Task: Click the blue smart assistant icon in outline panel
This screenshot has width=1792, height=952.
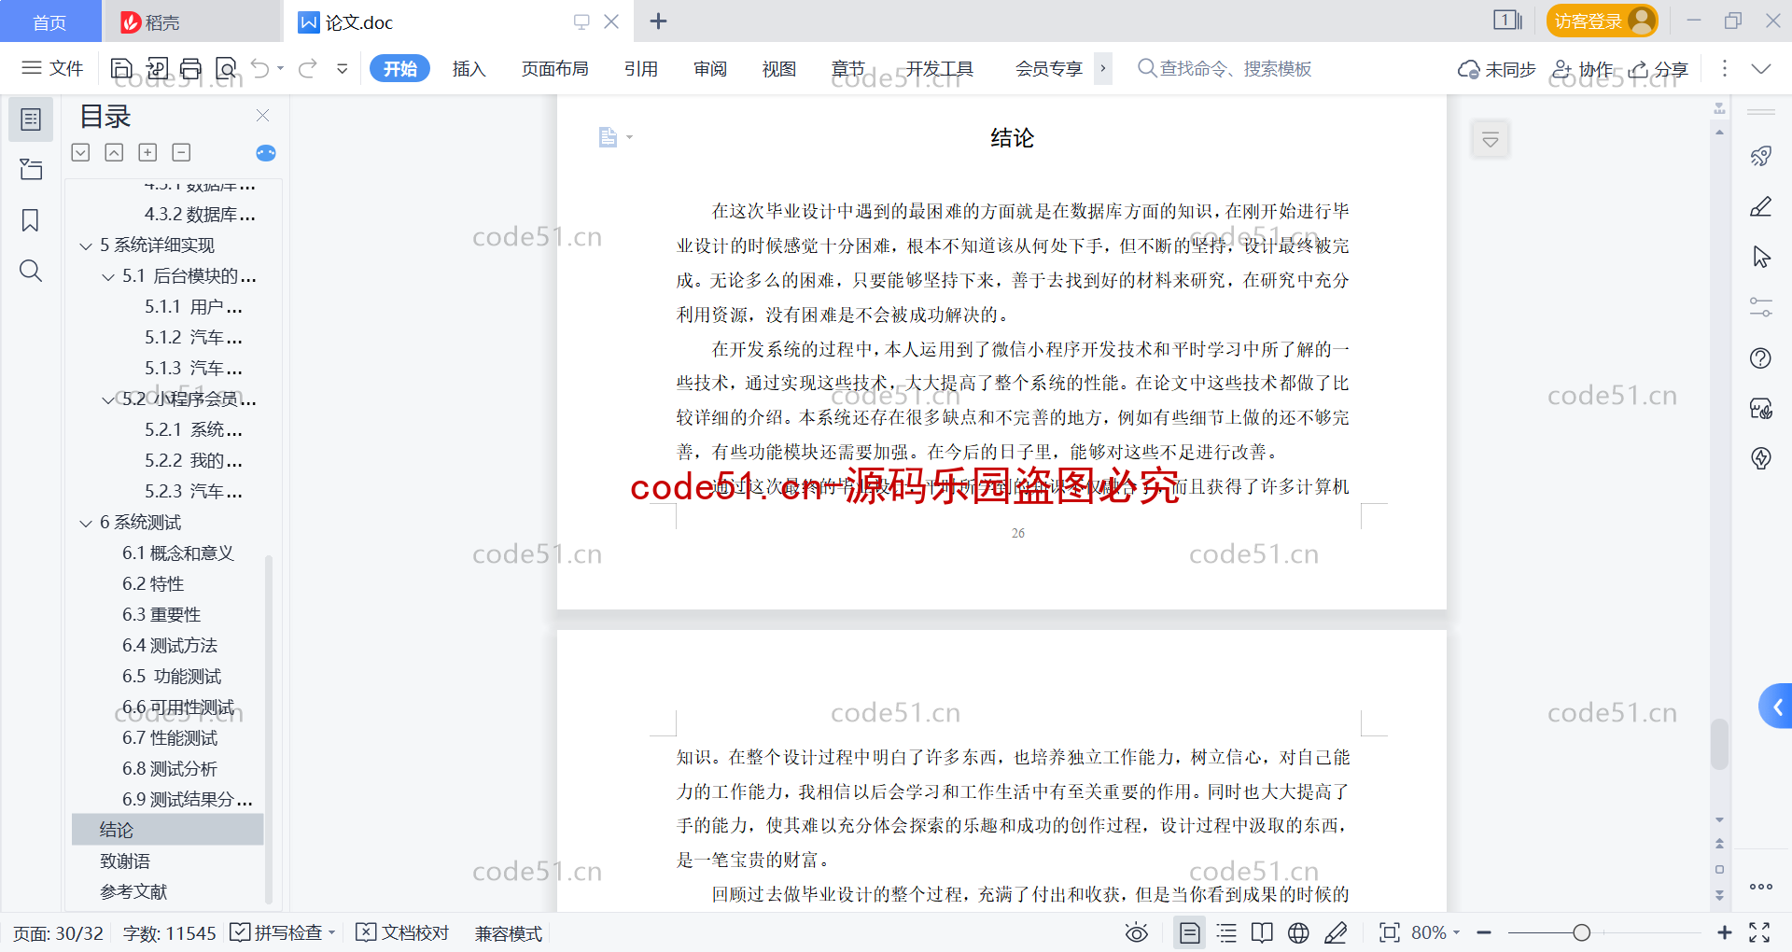Action: click(266, 153)
